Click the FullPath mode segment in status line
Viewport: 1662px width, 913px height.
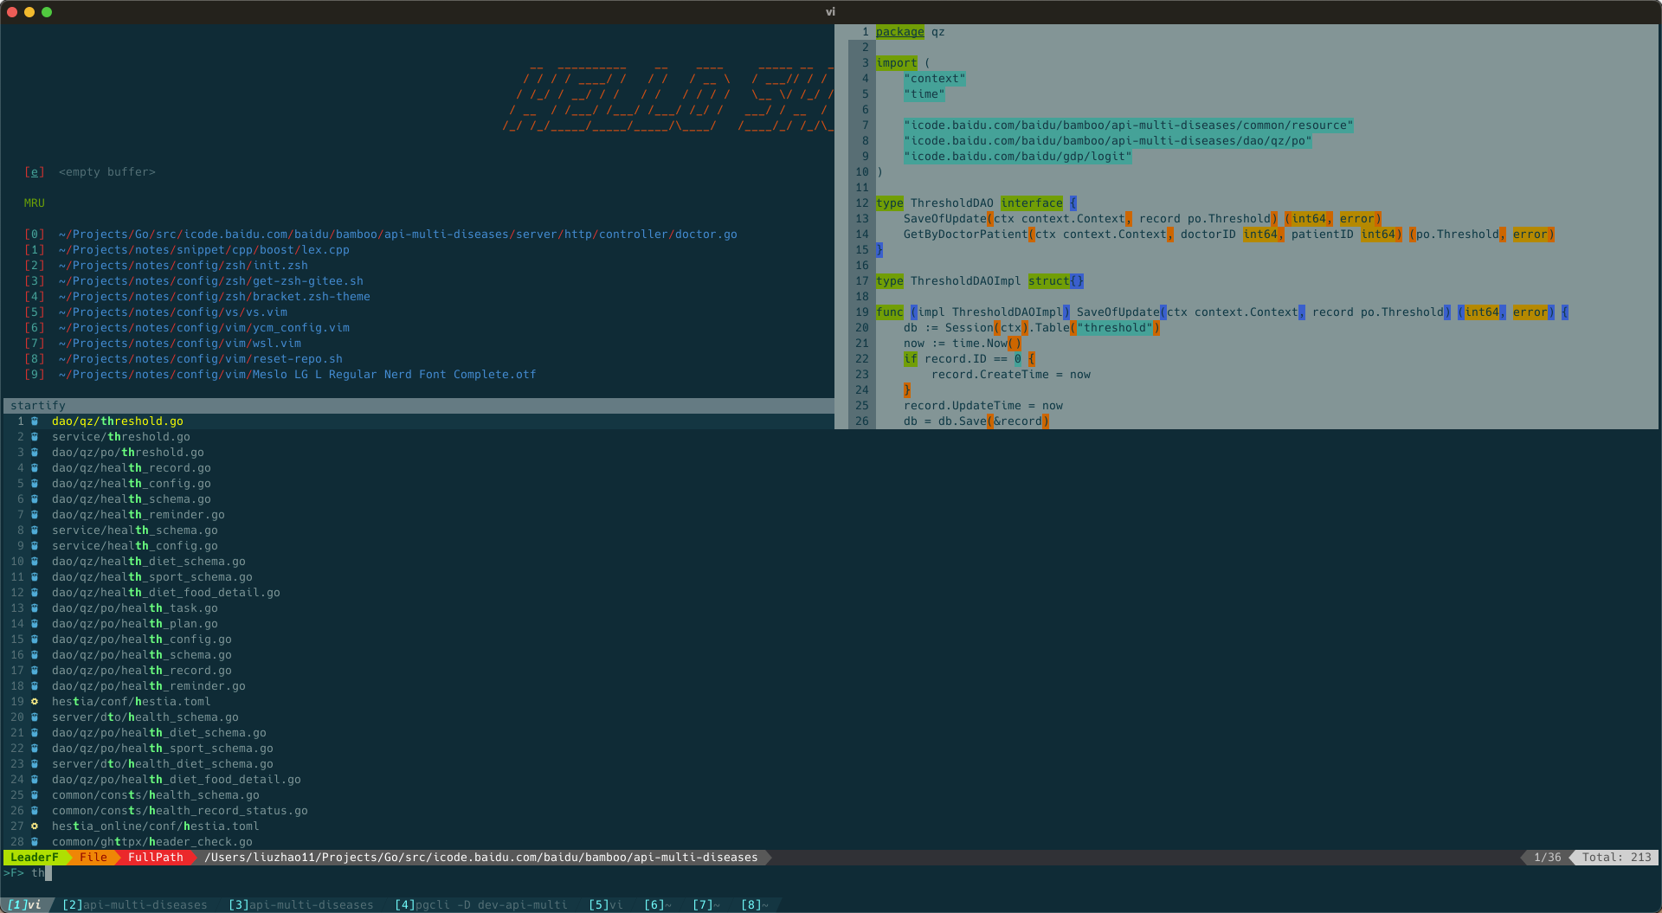[156, 858]
